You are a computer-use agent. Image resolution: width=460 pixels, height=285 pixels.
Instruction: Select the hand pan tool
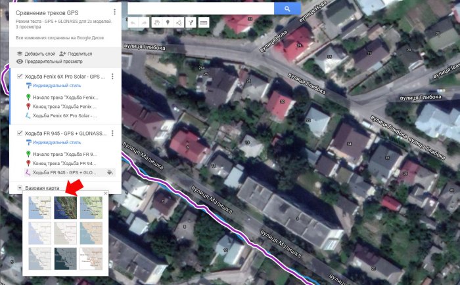157,22
